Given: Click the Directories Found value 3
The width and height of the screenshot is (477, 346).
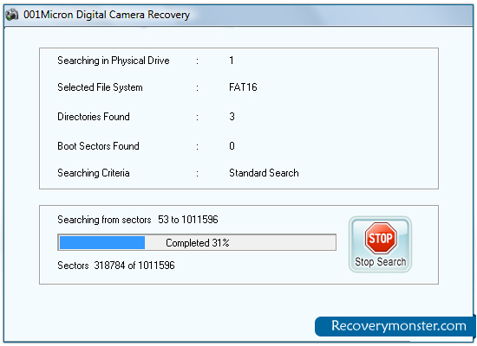Looking at the screenshot, I should click(232, 117).
